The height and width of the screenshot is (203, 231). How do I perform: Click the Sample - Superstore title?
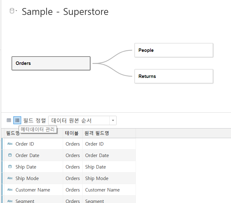coord(65,11)
